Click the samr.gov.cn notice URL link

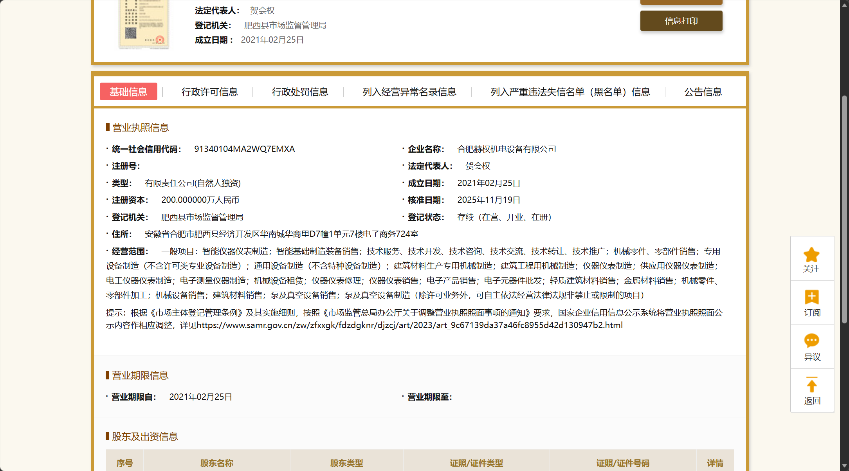409,325
